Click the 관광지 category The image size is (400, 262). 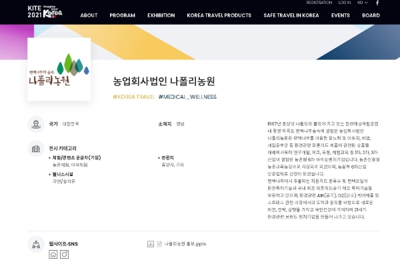coord(167,157)
